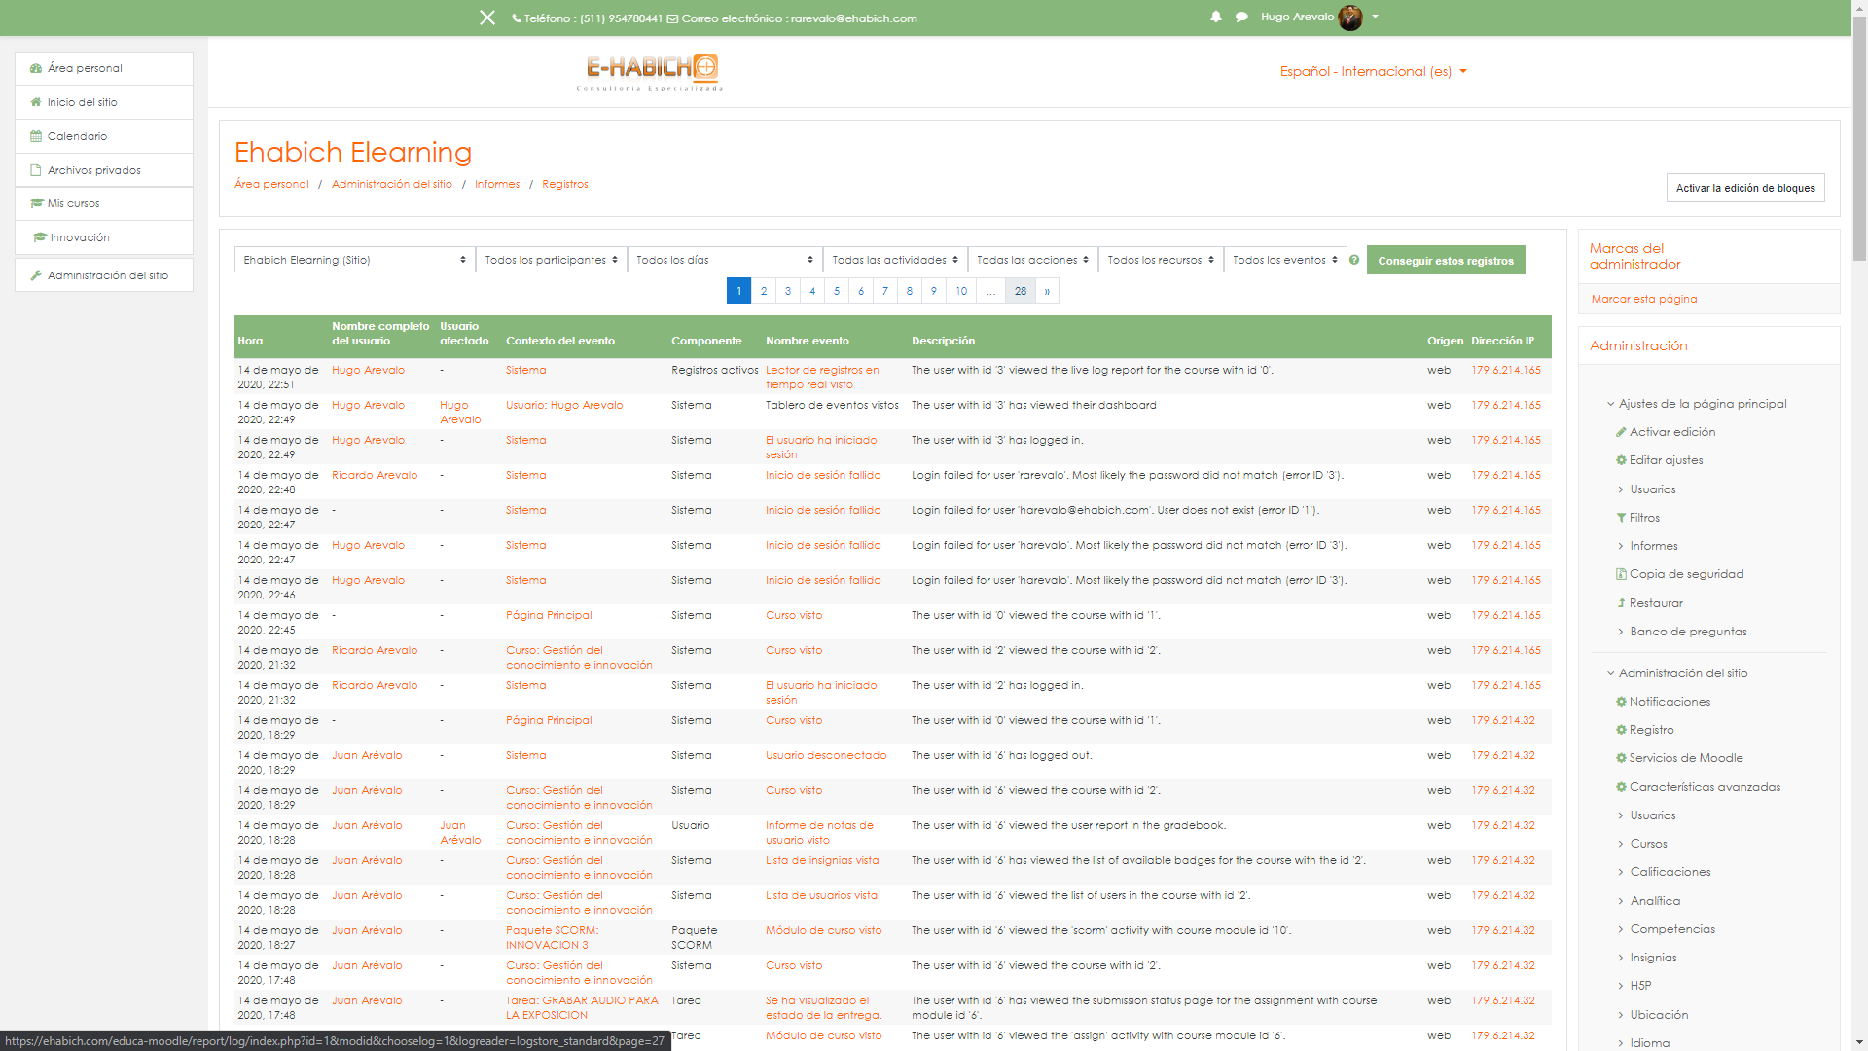Click Copia de seguridad icon

click(x=1621, y=574)
